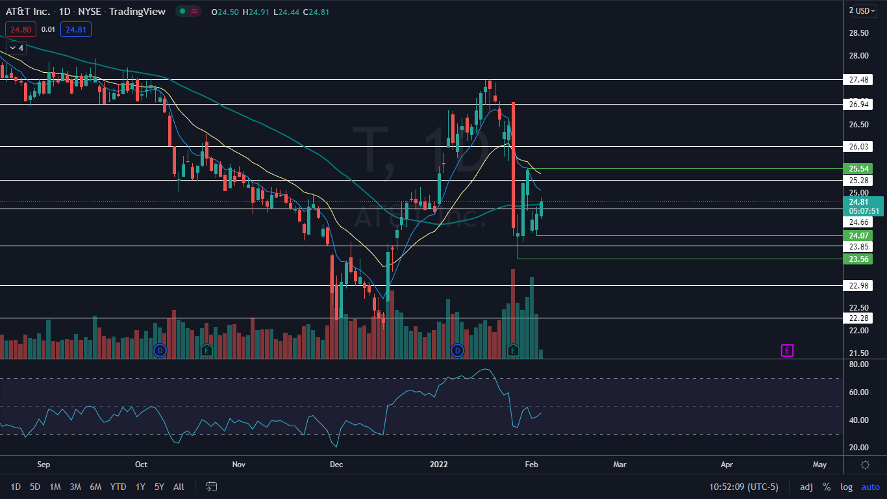Select the 3M time range

click(x=75, y=487)
